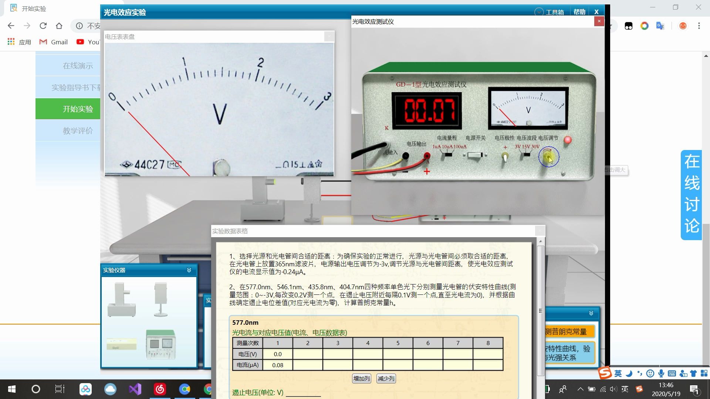Click voltage cell for measurement 5
Screen dimensions: 710x399
point(398,354)
